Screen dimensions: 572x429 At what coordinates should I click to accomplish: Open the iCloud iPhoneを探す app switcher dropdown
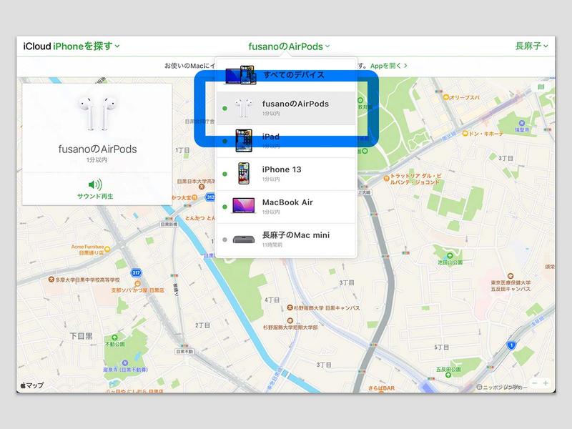coord(71,46)
